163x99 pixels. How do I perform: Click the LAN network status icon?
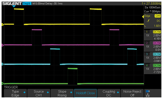[x=148, y=95]
